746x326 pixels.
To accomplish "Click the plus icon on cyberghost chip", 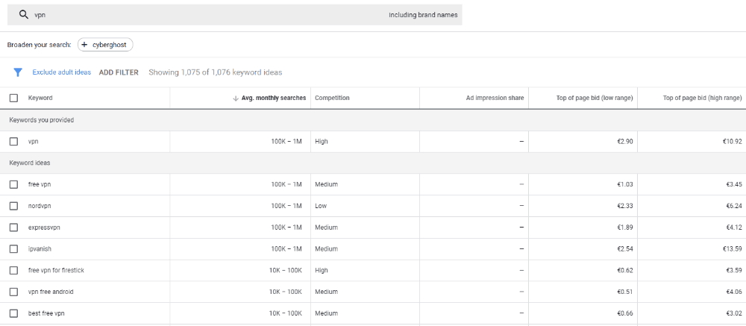I will pos(84,45).
